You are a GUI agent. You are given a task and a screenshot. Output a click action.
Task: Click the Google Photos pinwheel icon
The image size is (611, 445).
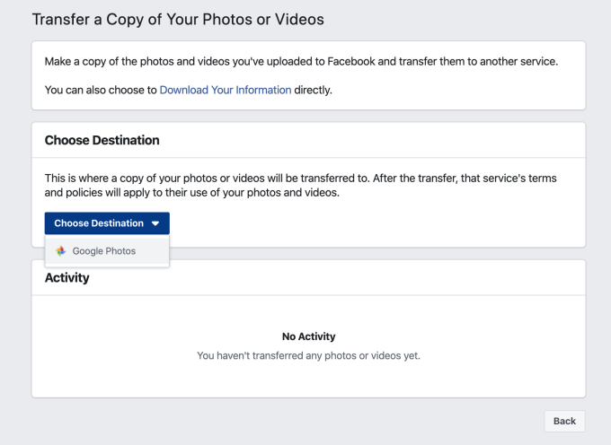(x=61, y=251)
